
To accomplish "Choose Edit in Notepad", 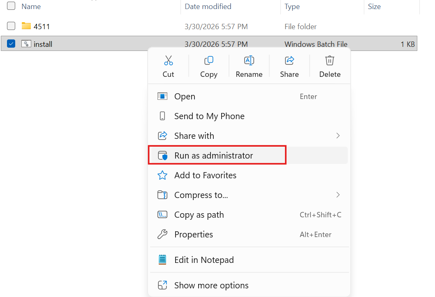I will click(x=204, y=260).
